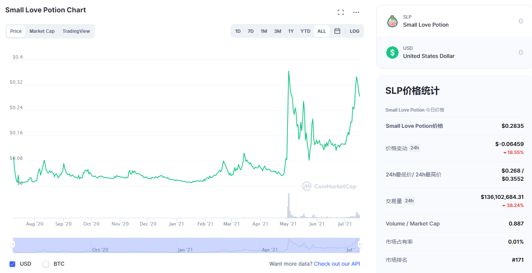The image size is (532, 273).
Task: Click the left range slider handle
Action: pyautogui.click(x=13, y=244)
